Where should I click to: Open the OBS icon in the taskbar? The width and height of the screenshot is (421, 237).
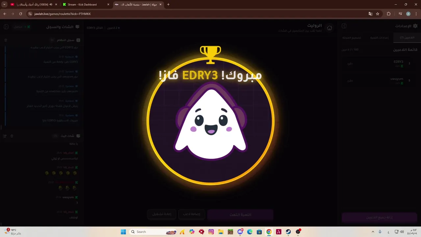[298, 232]
